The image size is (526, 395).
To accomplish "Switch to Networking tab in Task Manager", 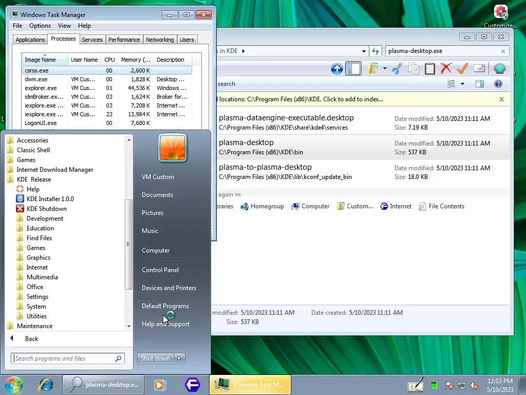I will pos(160,40).
